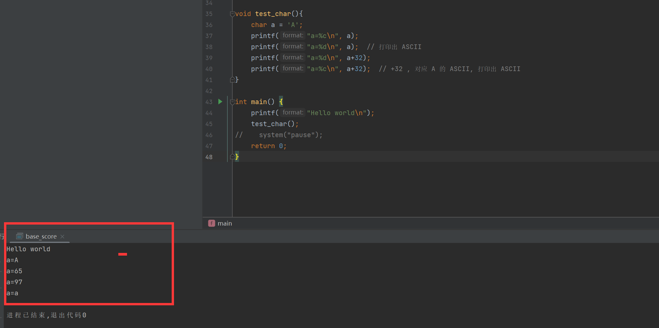Click 'void test_char(){' declaration

tap(269, 14)
